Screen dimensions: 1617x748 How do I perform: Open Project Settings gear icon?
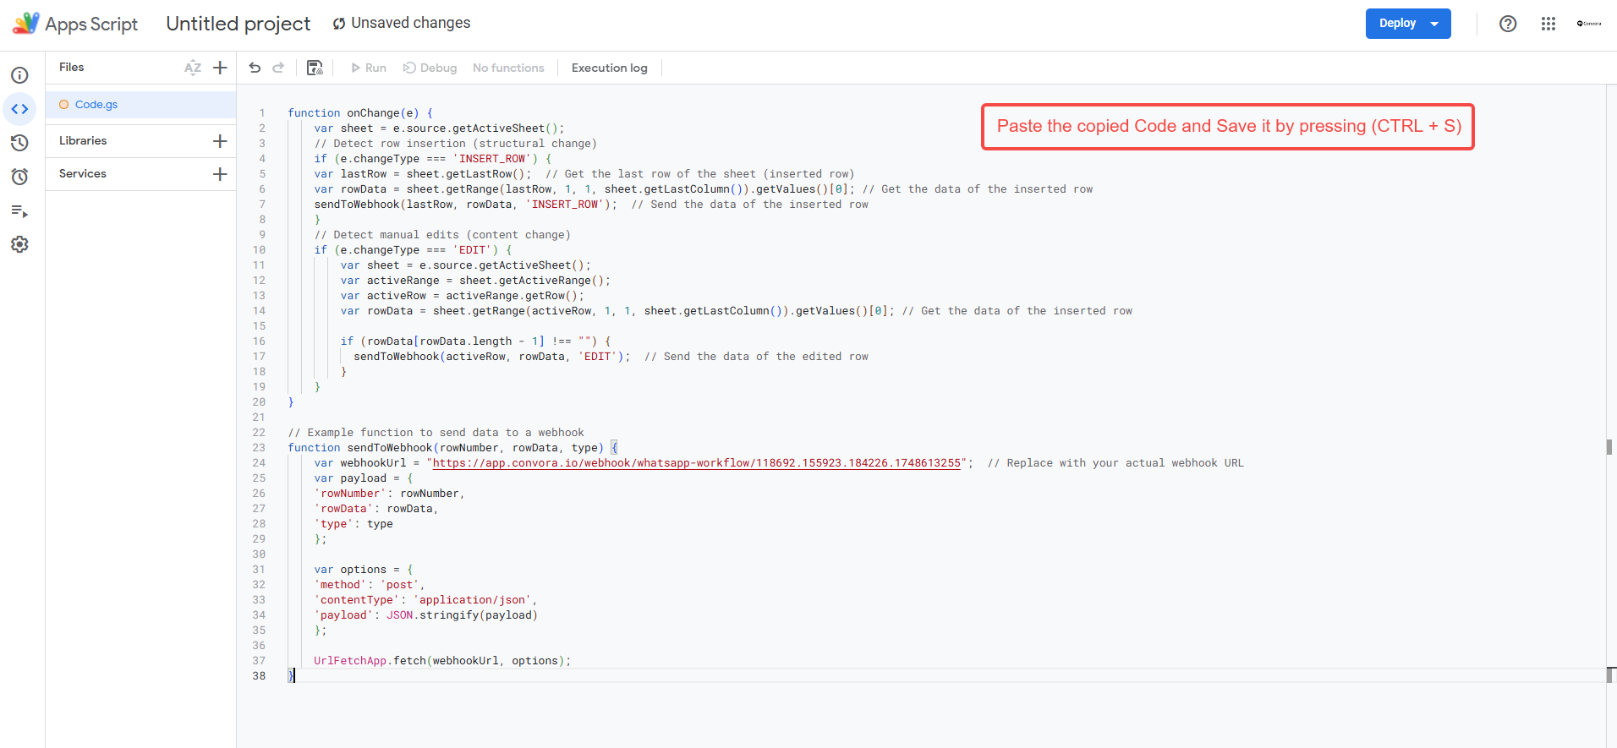[x=19, y=244]
